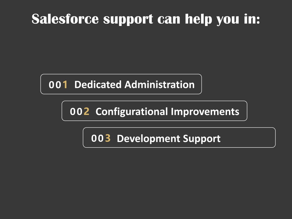This screenshot has height=219, width=292.
Task: Click the gold digit 3
Action: [108, 138]
